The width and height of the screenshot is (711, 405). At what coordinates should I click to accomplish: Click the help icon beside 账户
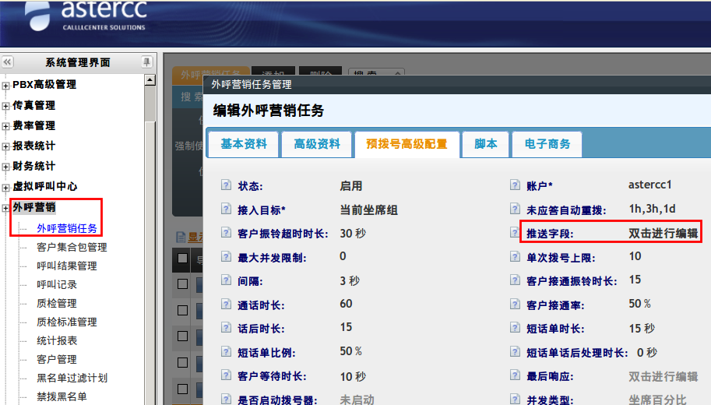(x=515, y=185)
